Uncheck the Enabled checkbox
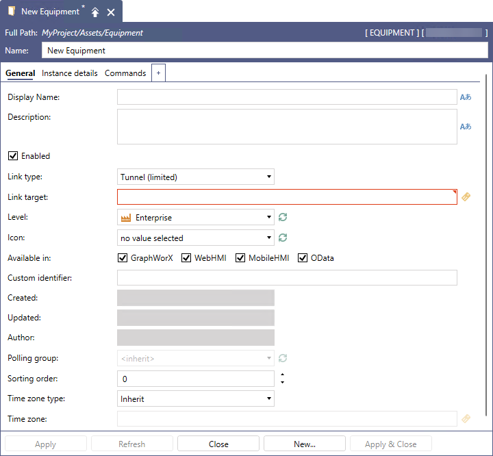493x456 pixels. (12, 156)
